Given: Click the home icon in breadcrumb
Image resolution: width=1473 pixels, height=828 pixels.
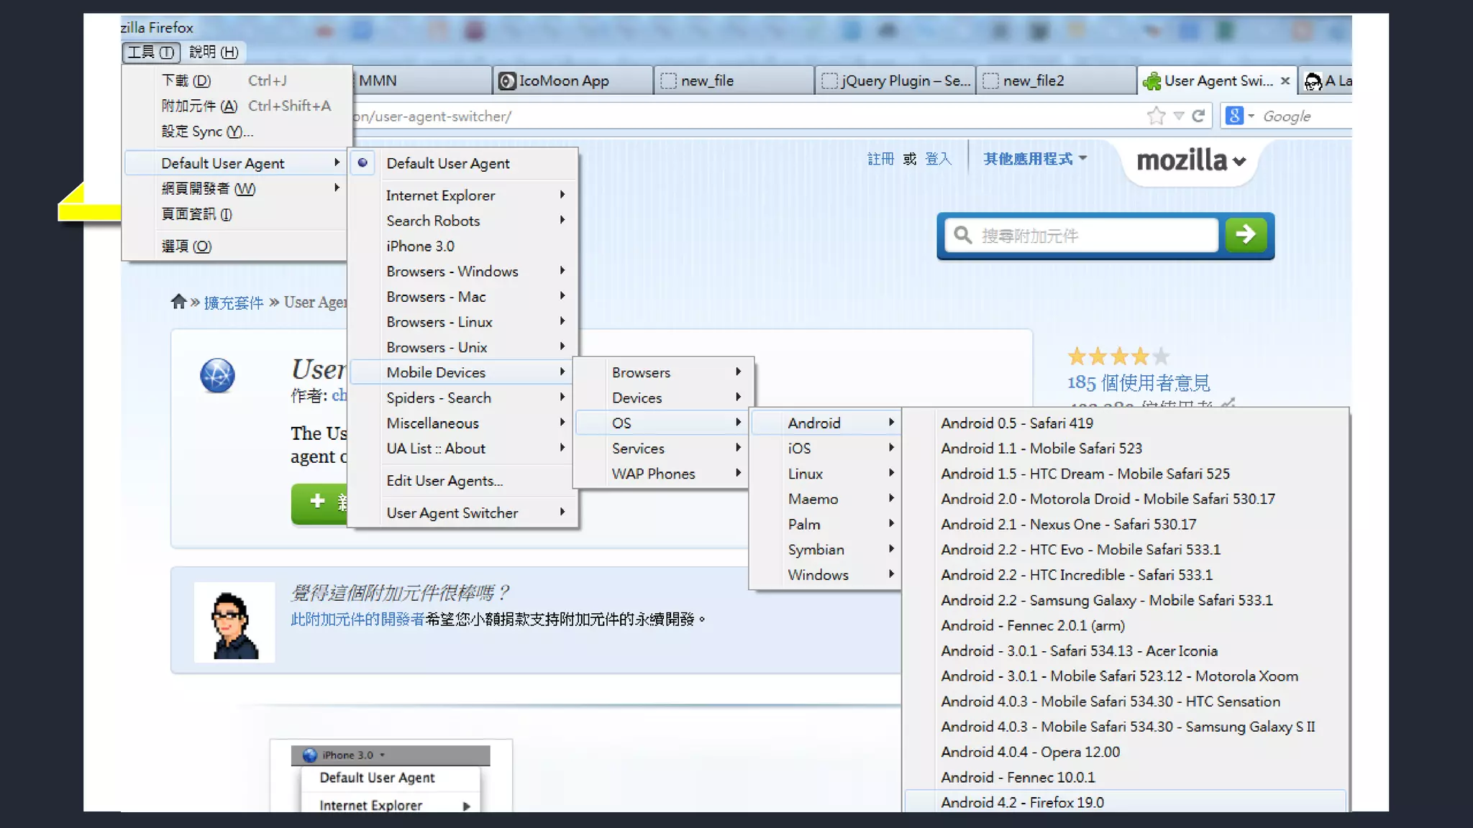Looking at the screenshot, I should click(178, 302).
